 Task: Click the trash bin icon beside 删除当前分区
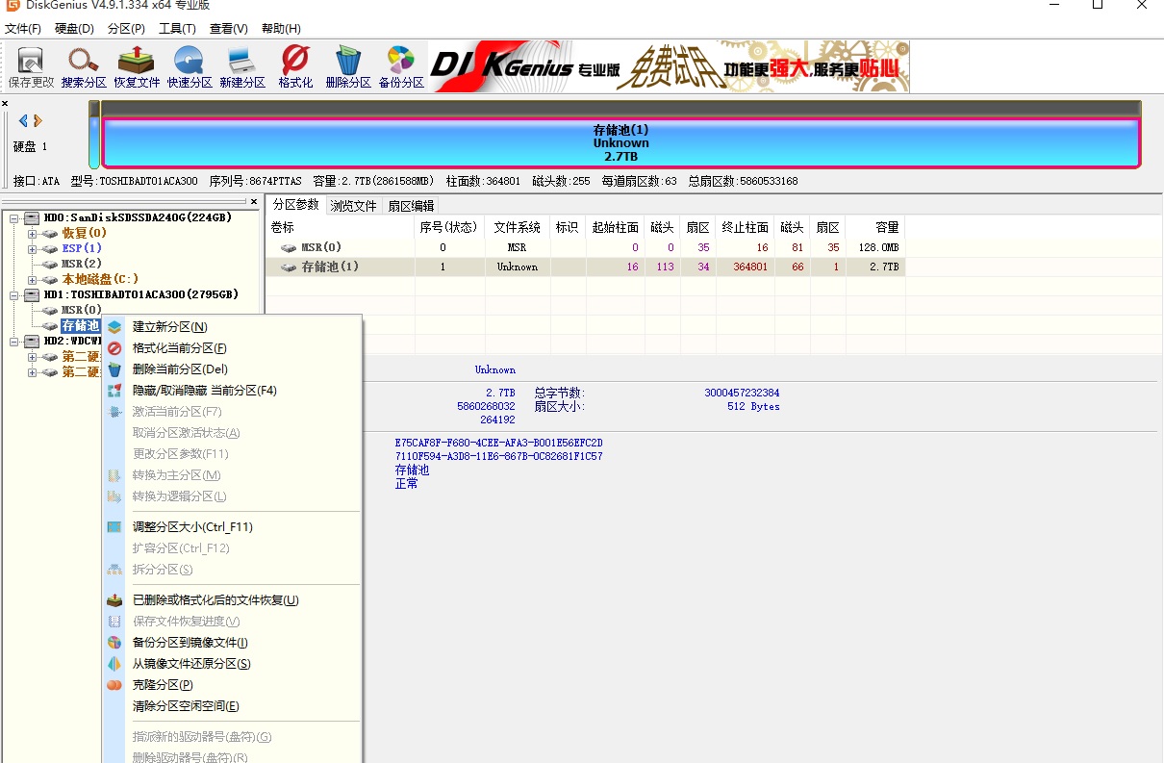(114, 369)
